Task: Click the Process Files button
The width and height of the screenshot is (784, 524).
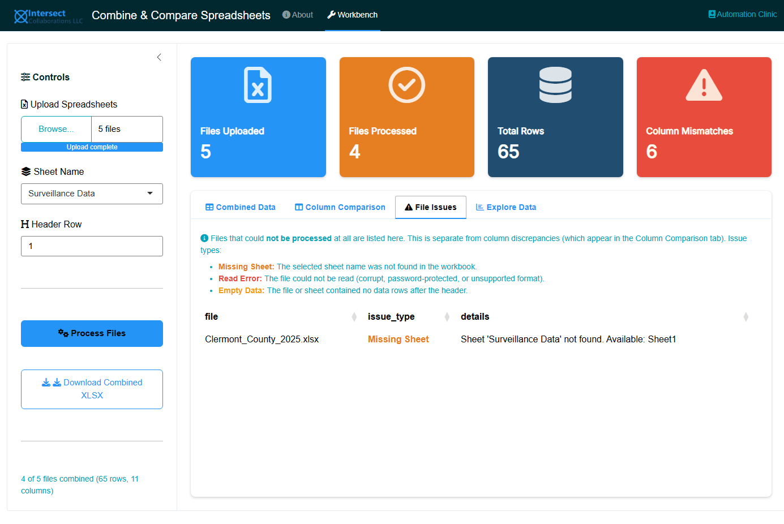Action: [x=92, y=333]
